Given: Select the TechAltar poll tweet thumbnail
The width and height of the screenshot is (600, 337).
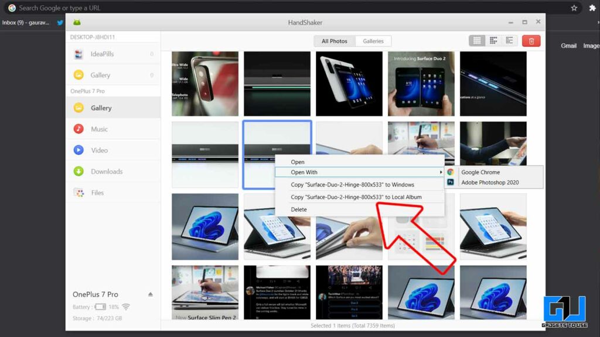Looking at the screenshot, I should (x=349, y=293).
